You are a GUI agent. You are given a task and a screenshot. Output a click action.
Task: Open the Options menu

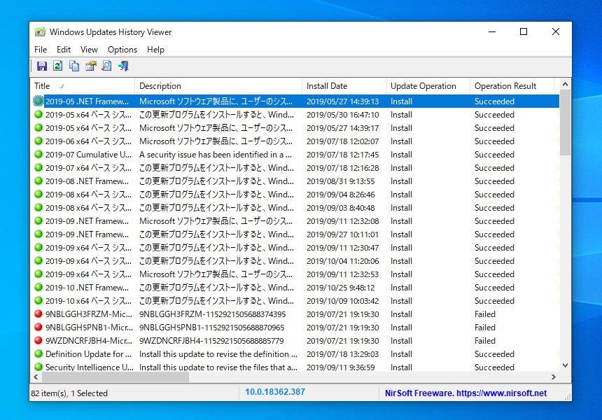coord(122,50)
